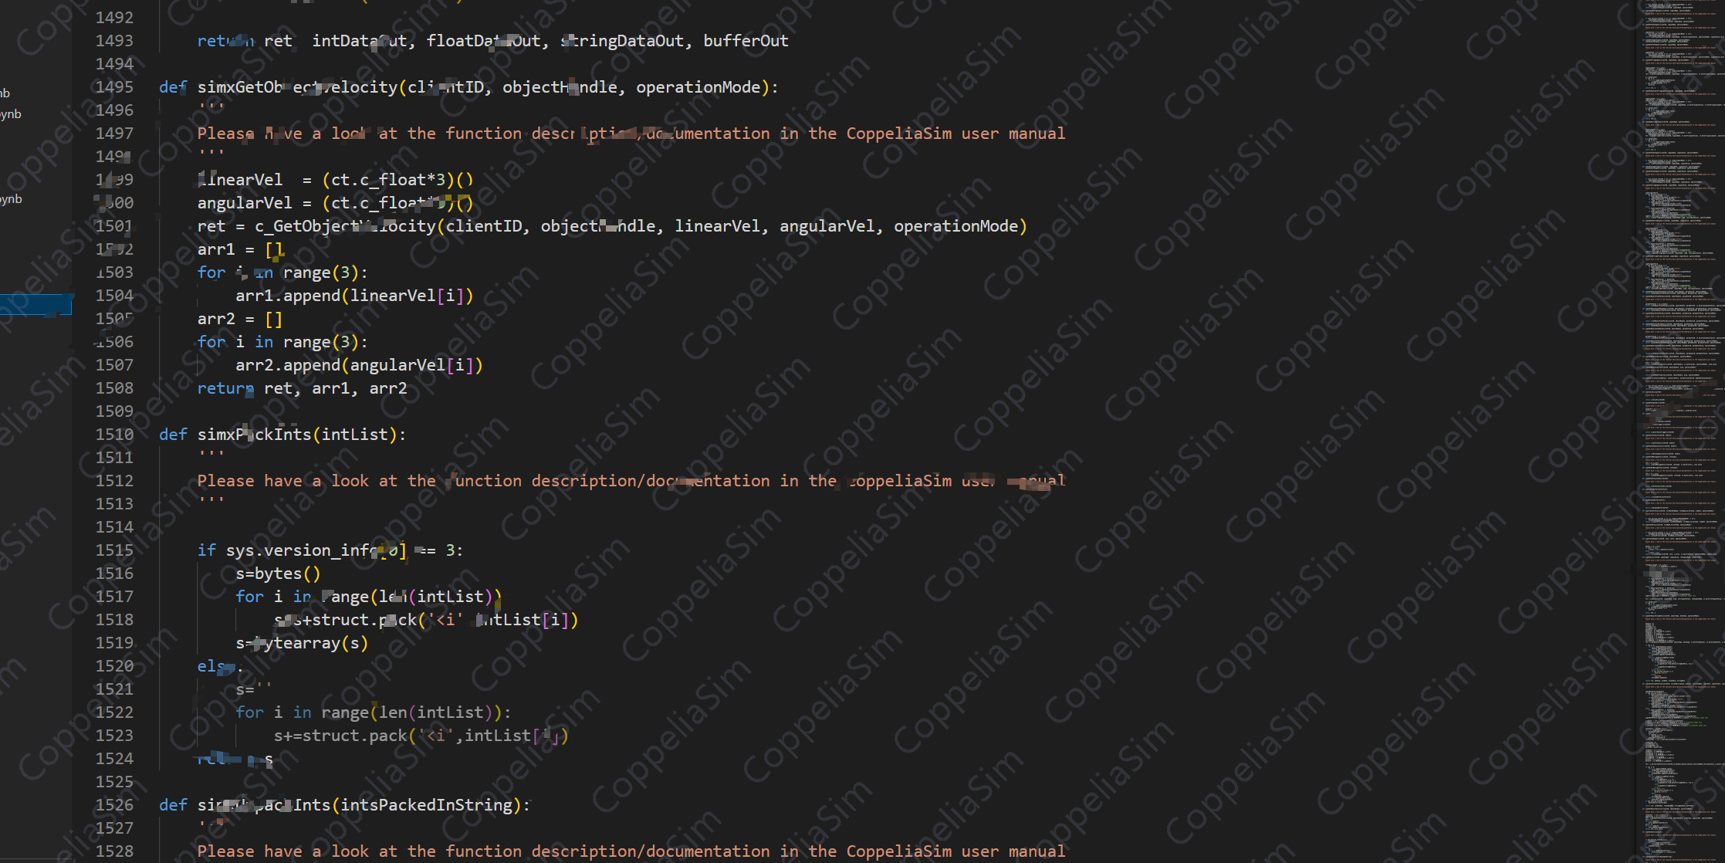Click 'for i in range(3):' on line 1506
Image resolution: width=1725 pixels, height=863 pixels.
(282, 342)
